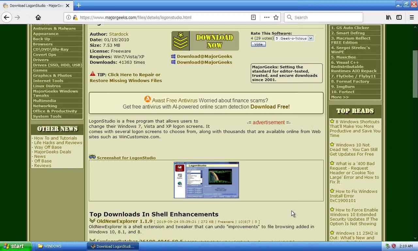Click the star beside Windows 10 Not Dead

tap(332, 144)
